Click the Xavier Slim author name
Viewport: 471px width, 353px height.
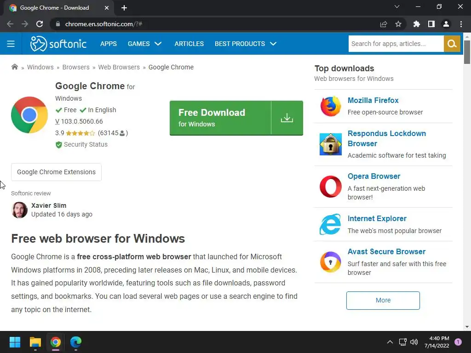pos(49,205)
